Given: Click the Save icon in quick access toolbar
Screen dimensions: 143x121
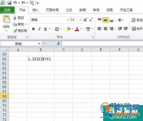Looking at the screenshot, I should [9, 3].
